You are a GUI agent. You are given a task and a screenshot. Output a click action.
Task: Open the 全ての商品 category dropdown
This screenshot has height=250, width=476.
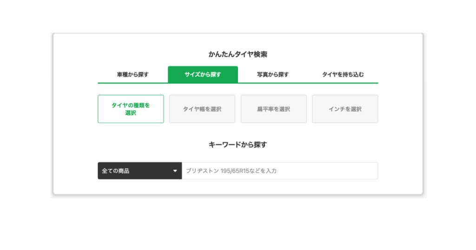139,171
